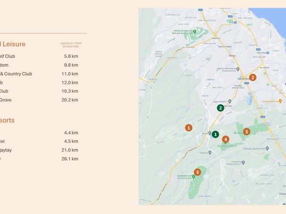This screenshot has height=214, width=286.
Task: Click the Canlubang Golf & Country Club pin
Action: [x=193, y=177]
